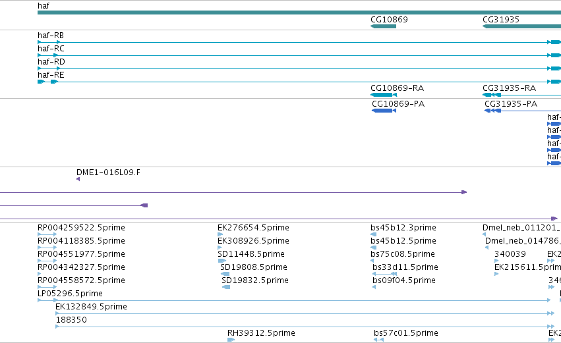Click the haf gene span bar
Image resolution: width=561 pixels, height=343 pixels.
[299, 13]
